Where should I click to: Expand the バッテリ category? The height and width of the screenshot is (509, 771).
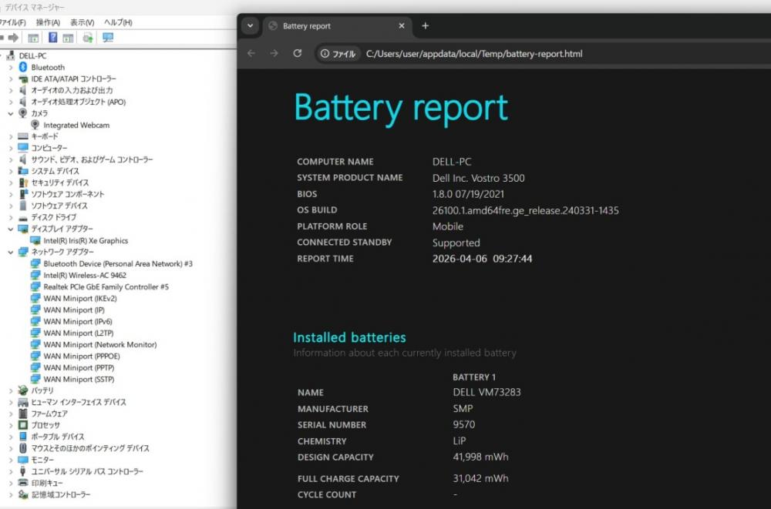(x=11, y=390)
